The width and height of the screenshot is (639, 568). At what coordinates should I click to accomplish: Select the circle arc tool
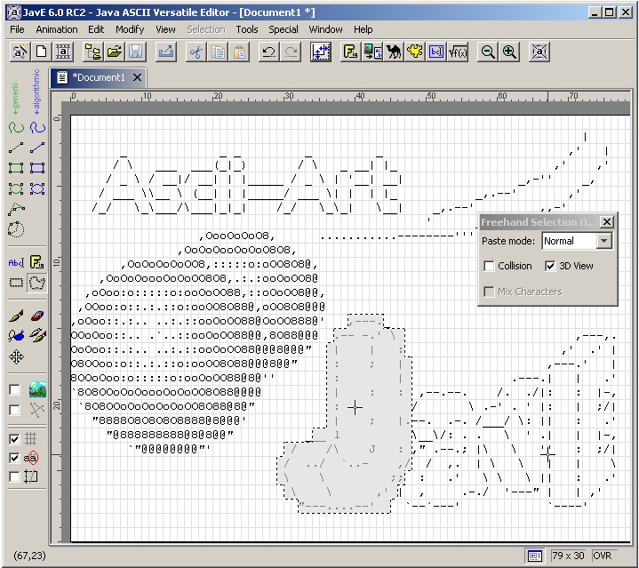16,229
